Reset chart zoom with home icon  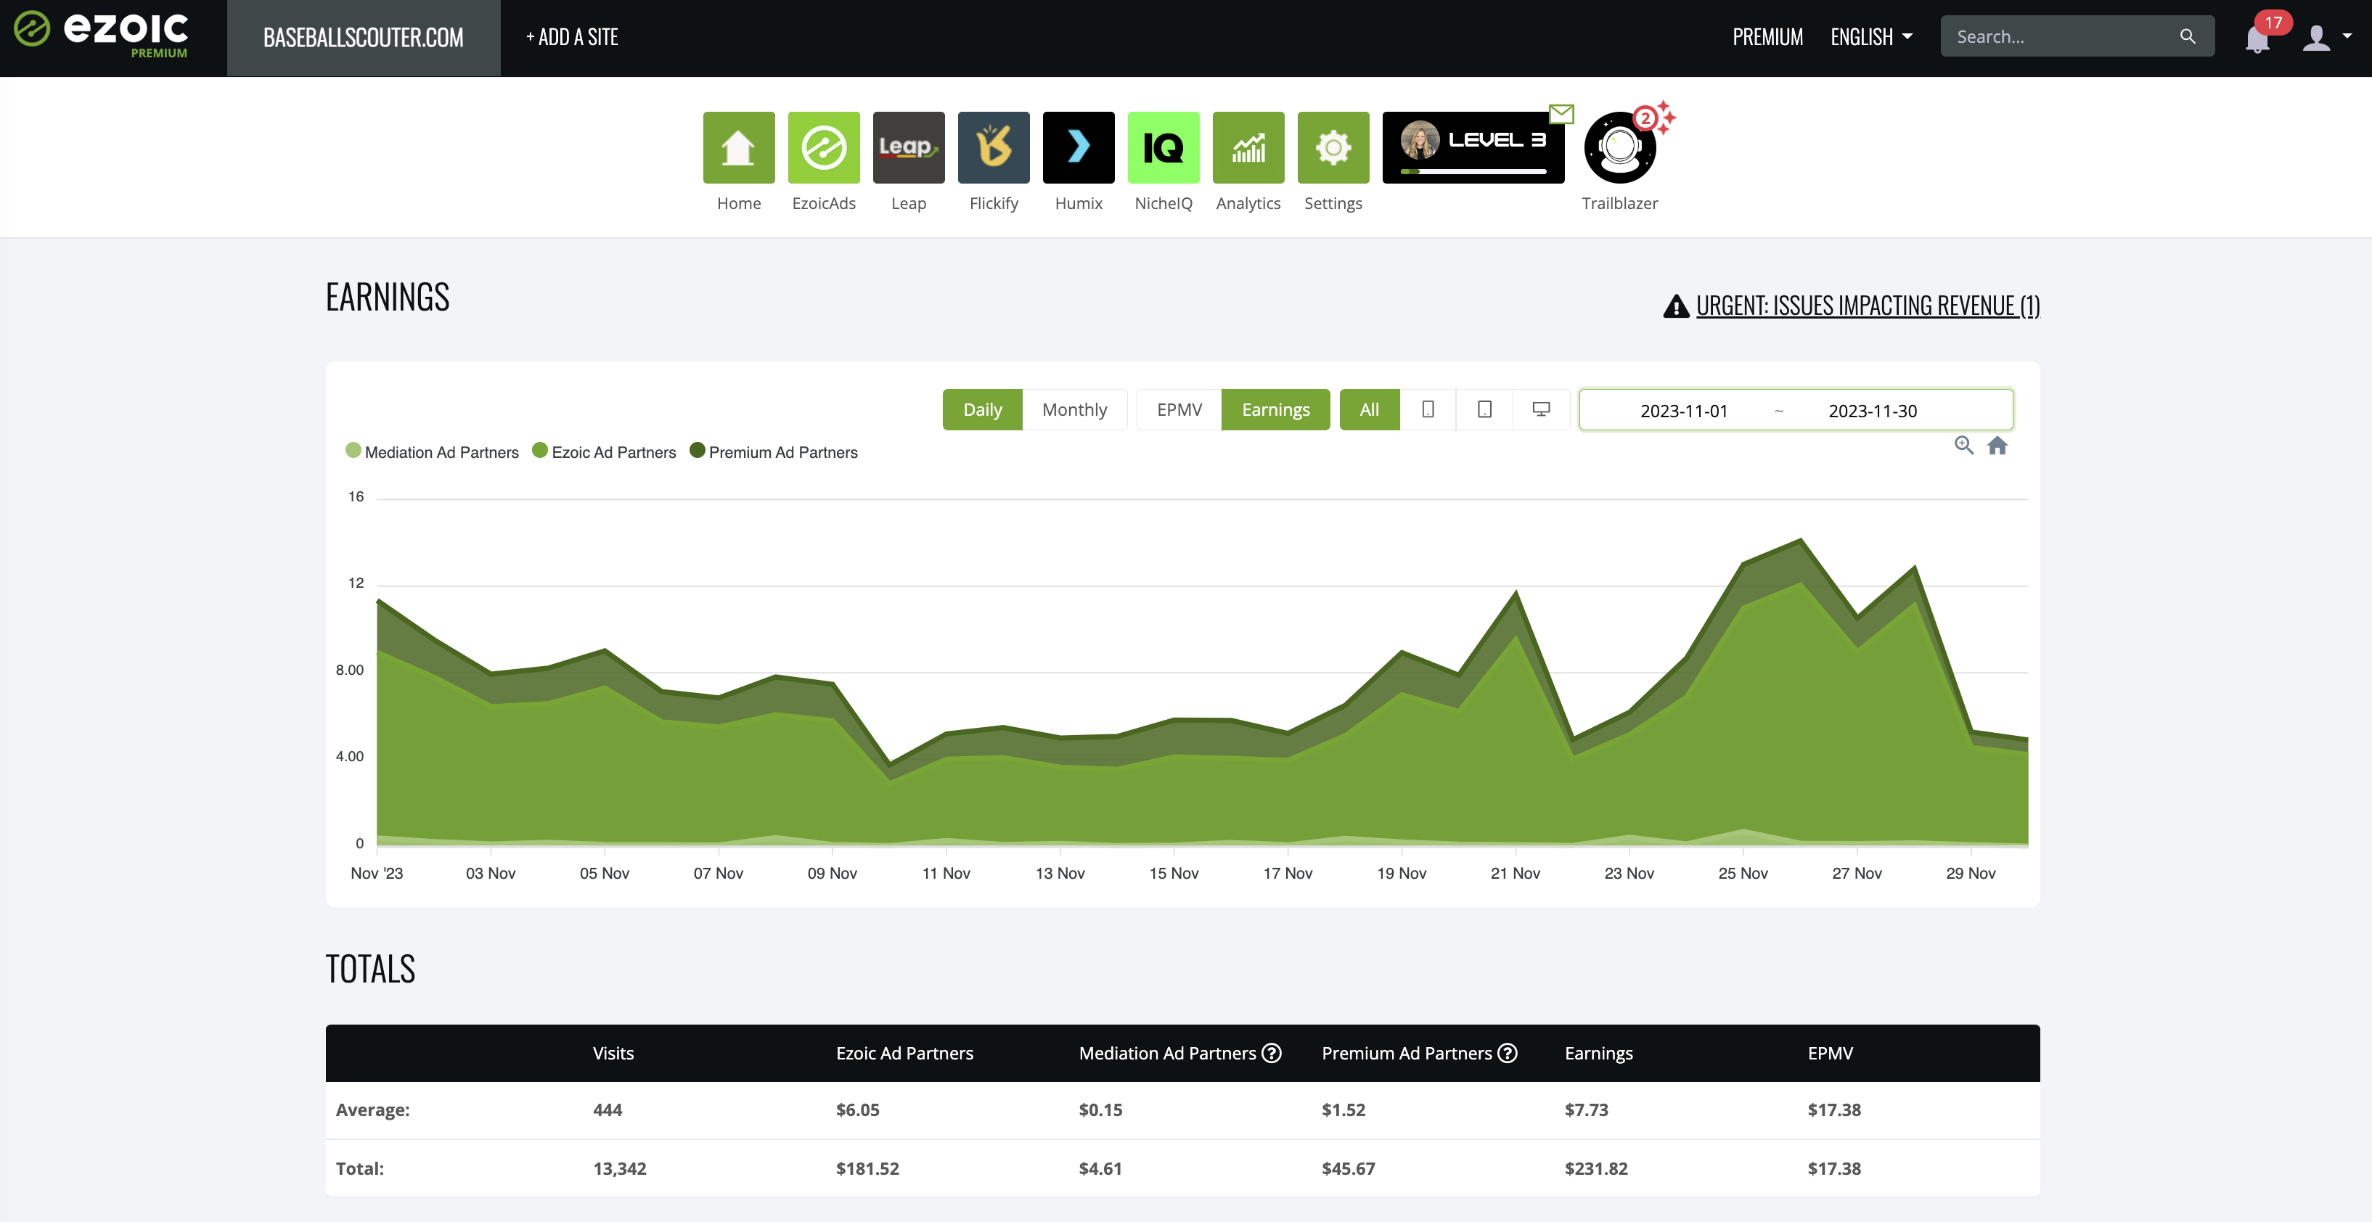(x=1997, y=446)
